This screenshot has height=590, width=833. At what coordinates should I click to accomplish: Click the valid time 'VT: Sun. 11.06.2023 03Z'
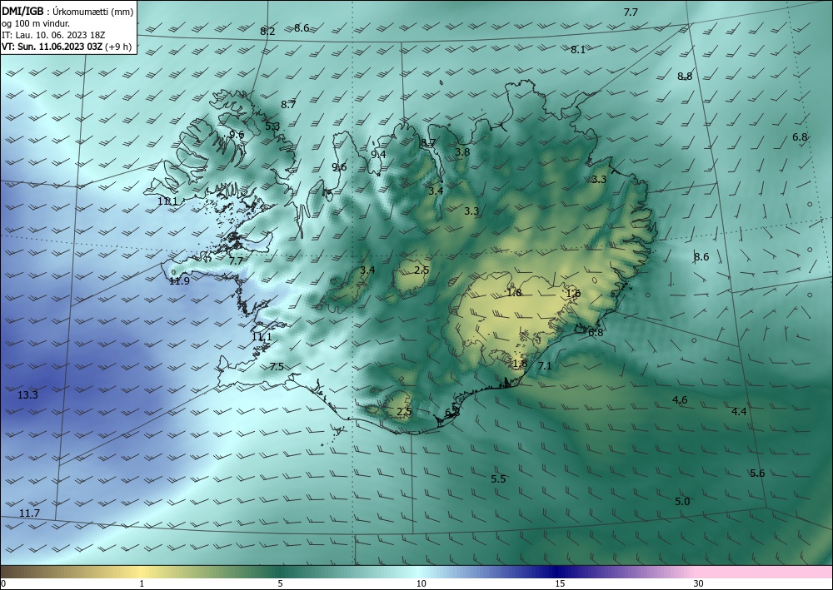pos(52,47)
